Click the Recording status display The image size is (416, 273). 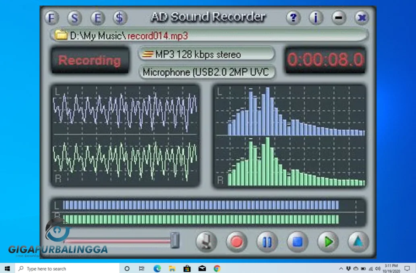[x=90, y=60]
